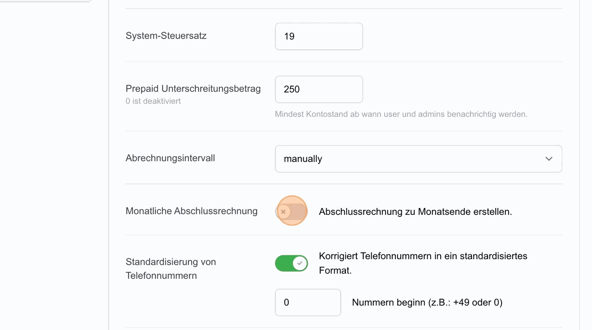Click the Standardisierung von Telefonnummern label
This screenshot has height=330, width=592.
click(171, 269)
